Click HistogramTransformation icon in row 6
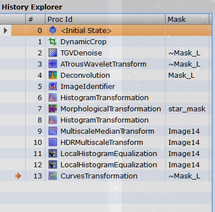 click(53, 97)
